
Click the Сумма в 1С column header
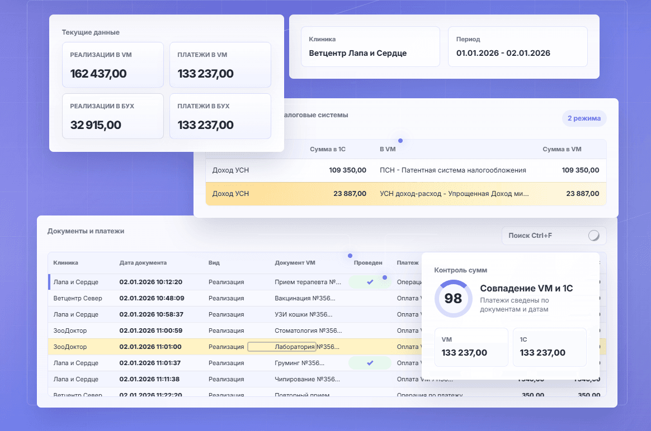point(328,149)
